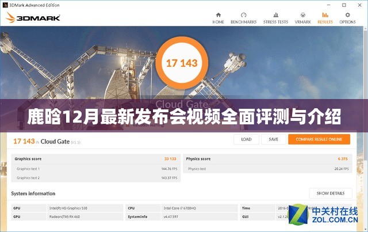Click SHOW DETAILS button
368x232 pixels.
coord(331,193)
